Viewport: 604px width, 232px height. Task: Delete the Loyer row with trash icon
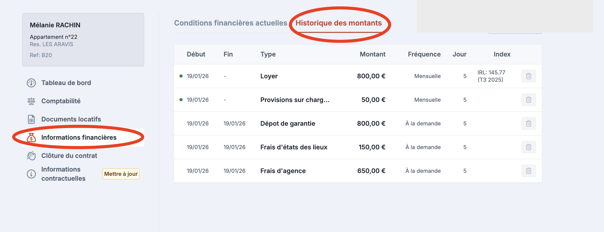click(529, 76)
